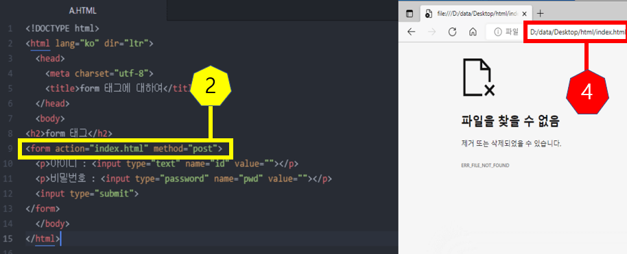Click the opening <head> tag line
Viewport: 627px width, 254px height.
click(x=50, y=59)
